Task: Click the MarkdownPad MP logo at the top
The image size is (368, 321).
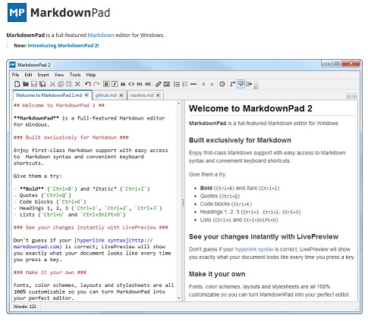Action: tap(17, 13)
